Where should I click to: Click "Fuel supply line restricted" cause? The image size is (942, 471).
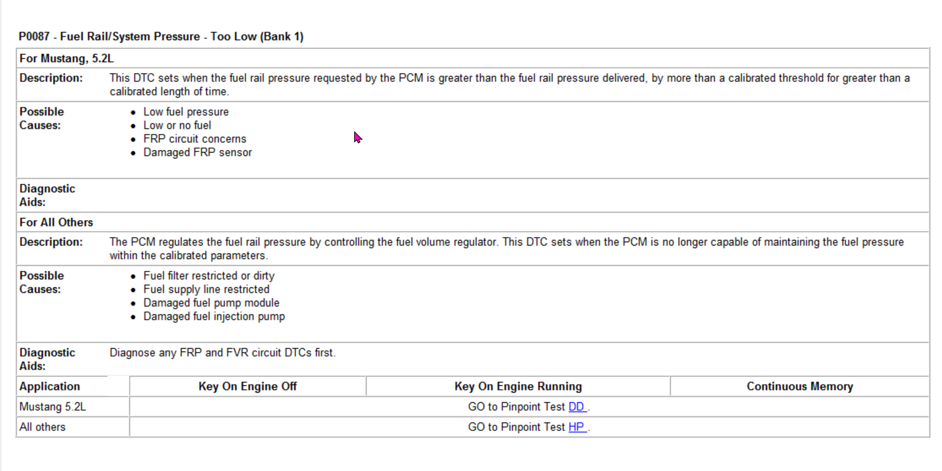click(x=206, y=289)
